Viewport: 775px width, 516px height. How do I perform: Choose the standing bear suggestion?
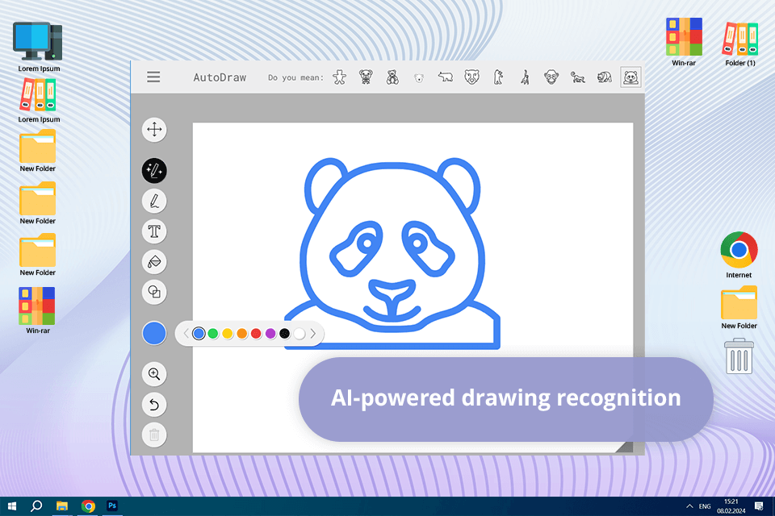tap(498, 77)
